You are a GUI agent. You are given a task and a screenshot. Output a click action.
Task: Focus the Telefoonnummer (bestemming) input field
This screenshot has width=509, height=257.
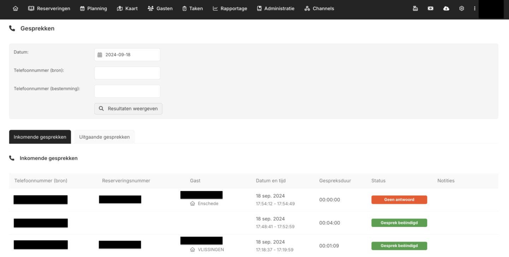127,91
